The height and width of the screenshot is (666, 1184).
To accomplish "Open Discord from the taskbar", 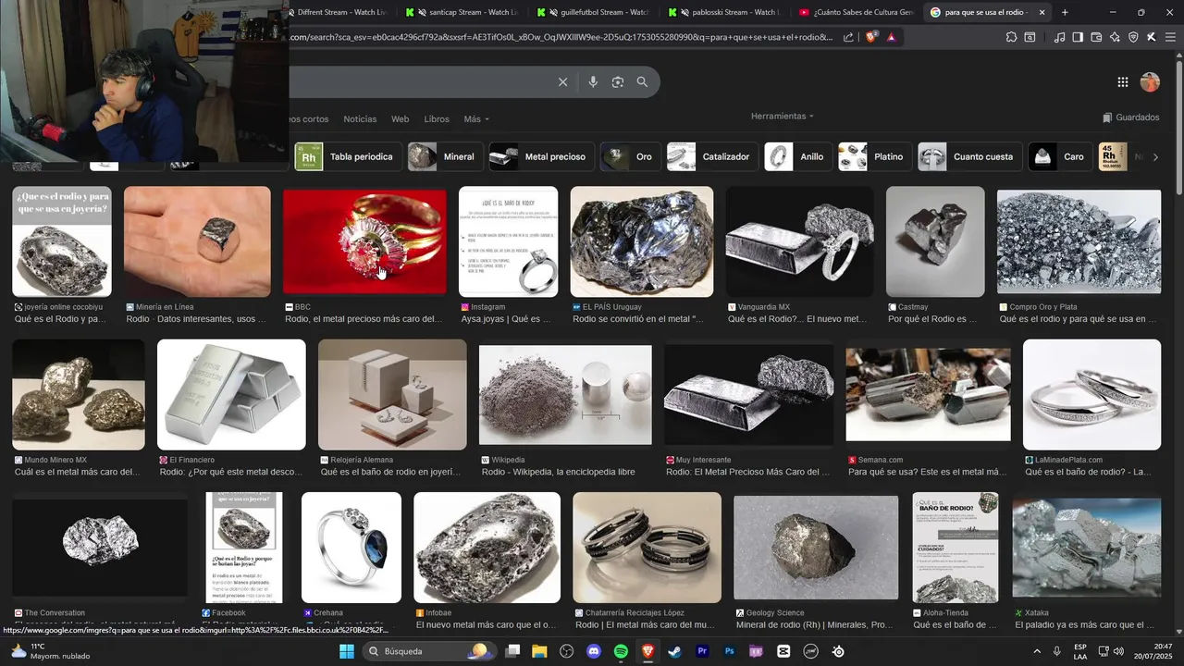I will [x=594, y=651].
